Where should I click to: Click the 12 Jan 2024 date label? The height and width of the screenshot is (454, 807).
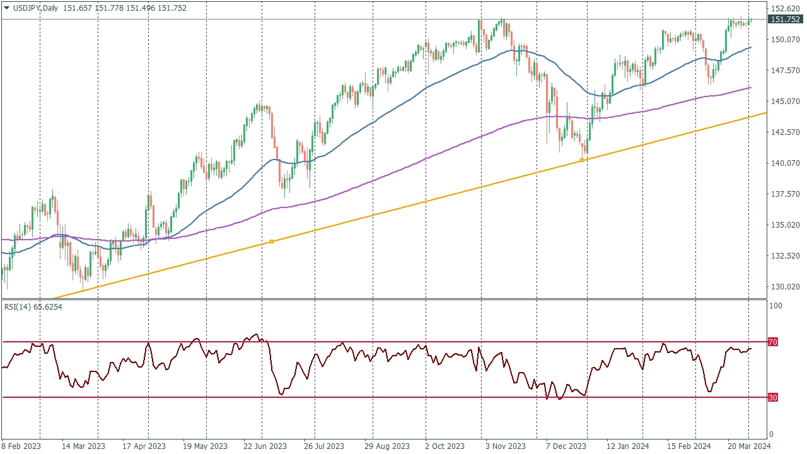629,446
